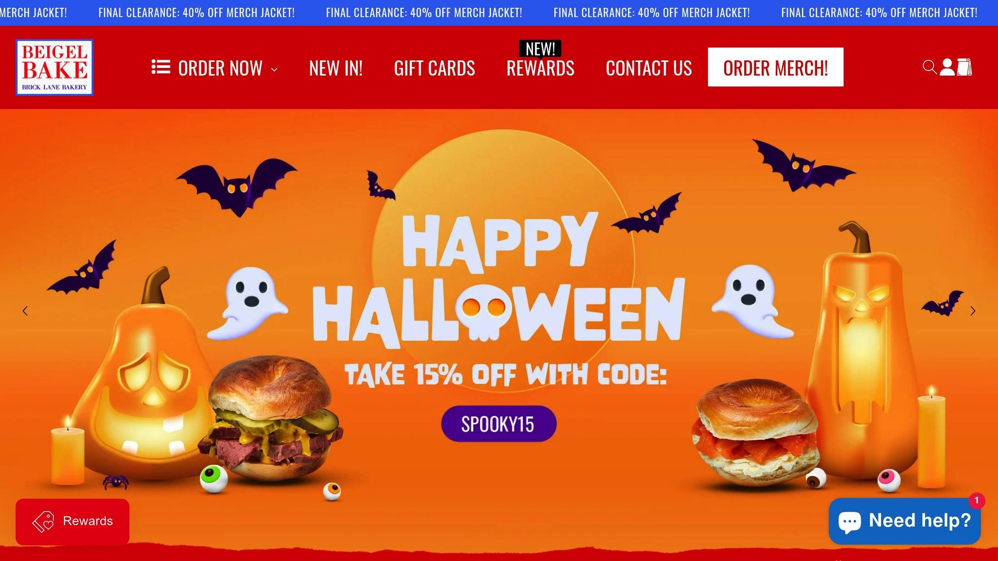This screenshot has height=561, width=998.
Task: Click the Order Merch! button
Action: 776,67
